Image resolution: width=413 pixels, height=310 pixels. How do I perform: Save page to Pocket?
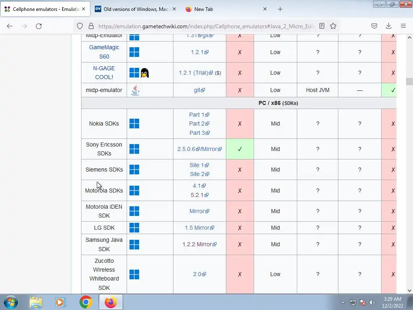click(374, 26)
